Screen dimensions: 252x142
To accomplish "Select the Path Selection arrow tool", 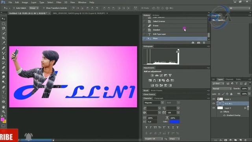I will 4,97.
